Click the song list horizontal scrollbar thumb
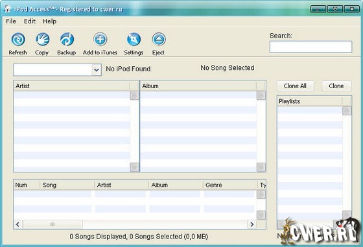This screenshot has width=363, height=247. coord(53,224)
